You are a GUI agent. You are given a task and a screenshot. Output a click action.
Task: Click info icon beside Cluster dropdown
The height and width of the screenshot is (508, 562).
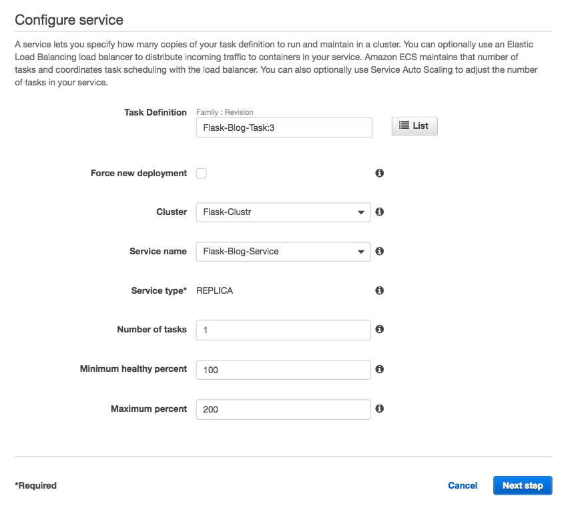[x=380, y=212]
